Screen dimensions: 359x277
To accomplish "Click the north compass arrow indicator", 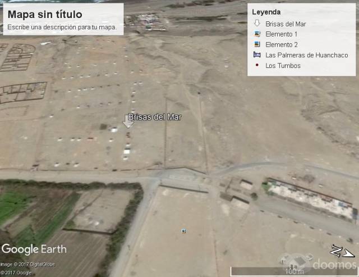I will point(342,252).
